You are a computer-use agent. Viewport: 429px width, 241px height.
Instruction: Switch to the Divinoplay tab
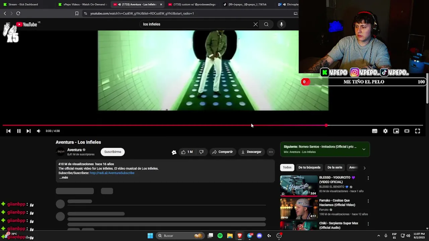coord(288,4)
